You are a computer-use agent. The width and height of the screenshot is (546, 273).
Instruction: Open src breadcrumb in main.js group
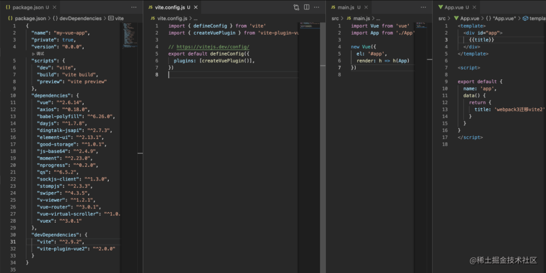click(335, 18)
